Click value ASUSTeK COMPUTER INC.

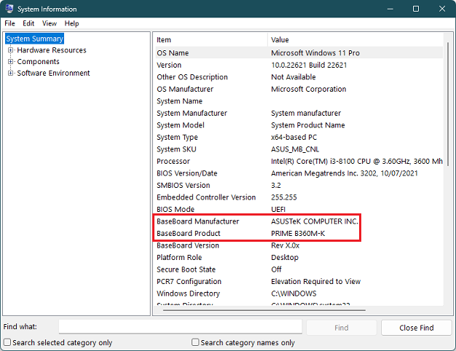[315, 221]
